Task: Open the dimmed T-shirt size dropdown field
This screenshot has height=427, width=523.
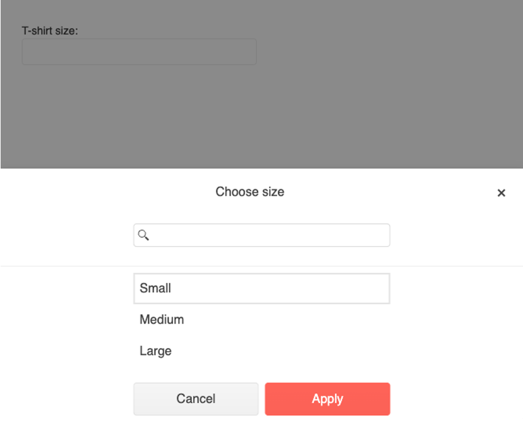Action: [139, 52]
